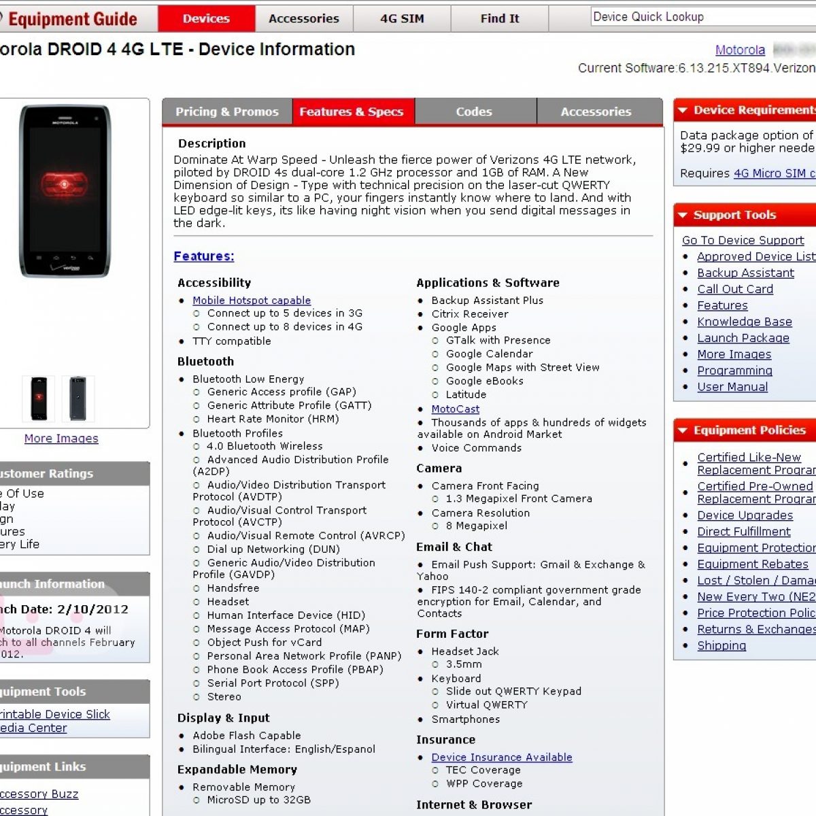Select Devices in top navigation
Screen dimensions: 816x816
(x=206, y=18)
